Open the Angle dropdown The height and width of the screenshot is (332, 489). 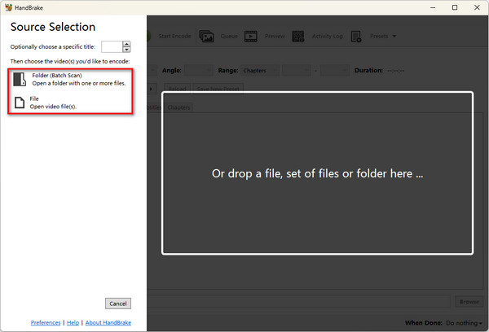click(x=199, y=71)
